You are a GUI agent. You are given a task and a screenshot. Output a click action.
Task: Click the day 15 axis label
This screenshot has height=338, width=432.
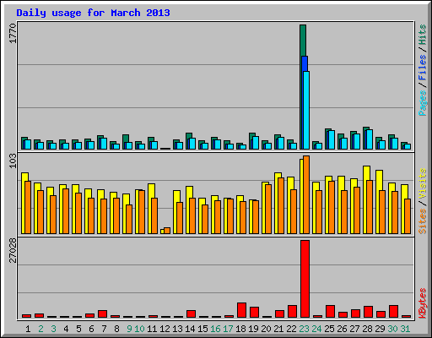pos(202,329)
